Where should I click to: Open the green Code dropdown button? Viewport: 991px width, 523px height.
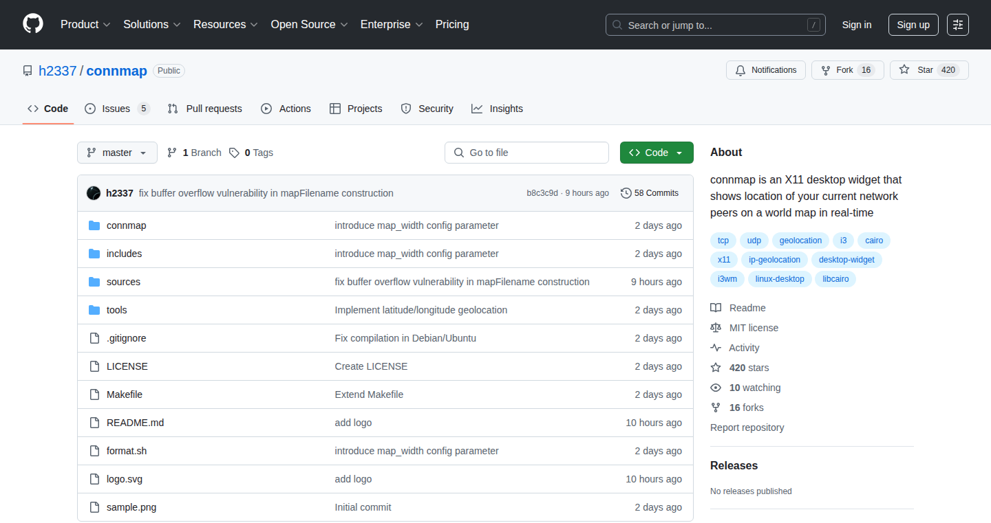pyautogui.click(x=657, y=153)
